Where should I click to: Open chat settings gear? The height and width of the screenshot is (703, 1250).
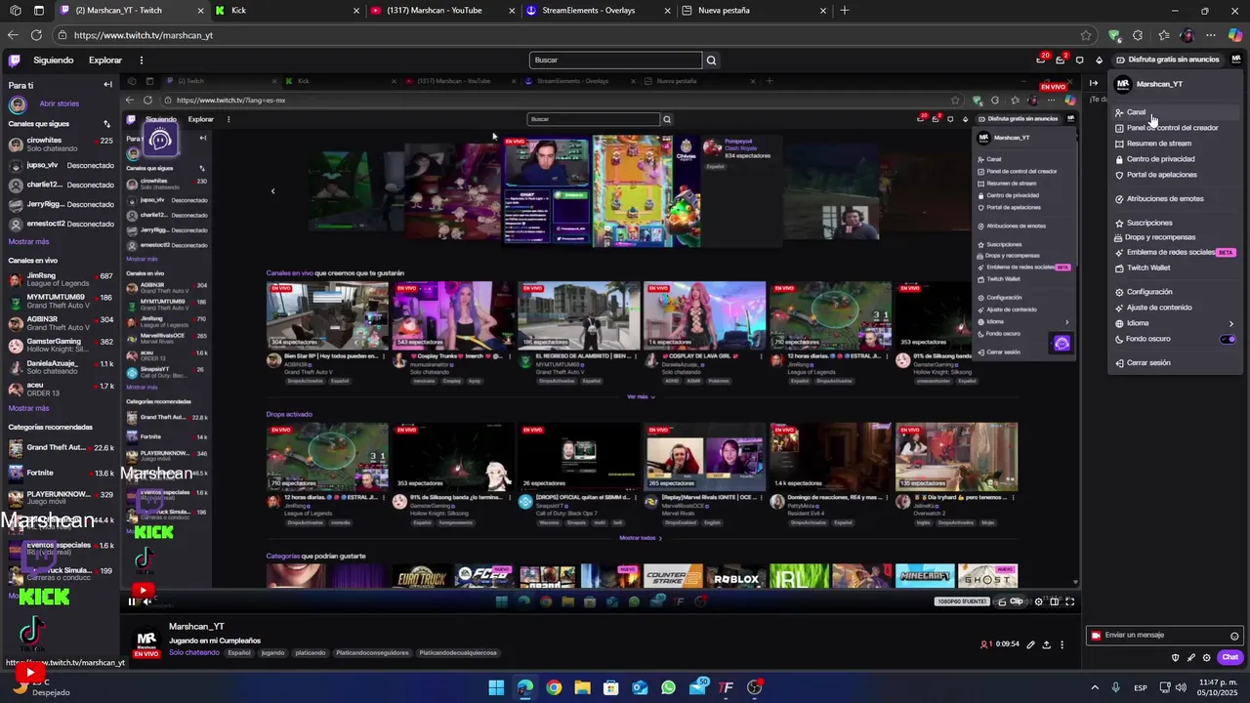pos(1206,657)
